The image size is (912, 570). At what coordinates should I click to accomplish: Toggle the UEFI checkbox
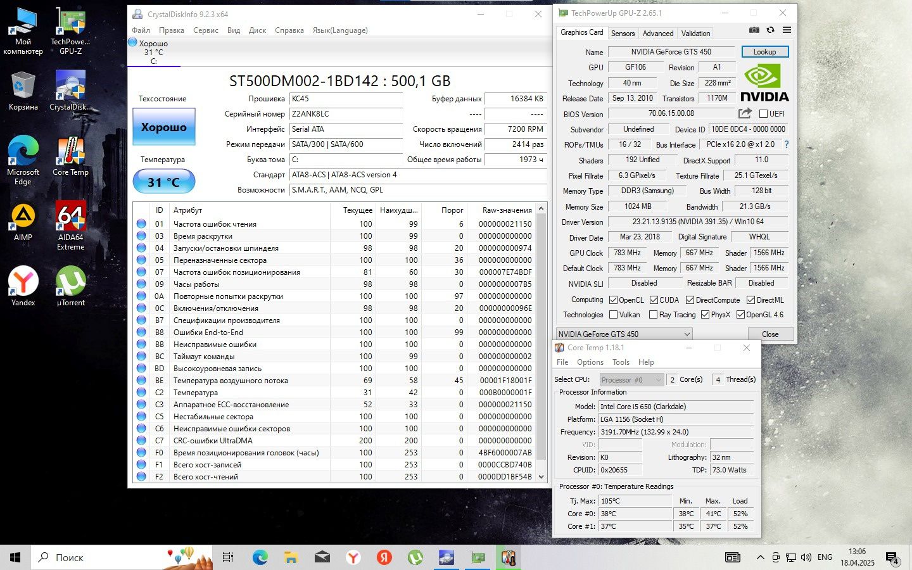(763, 114)
